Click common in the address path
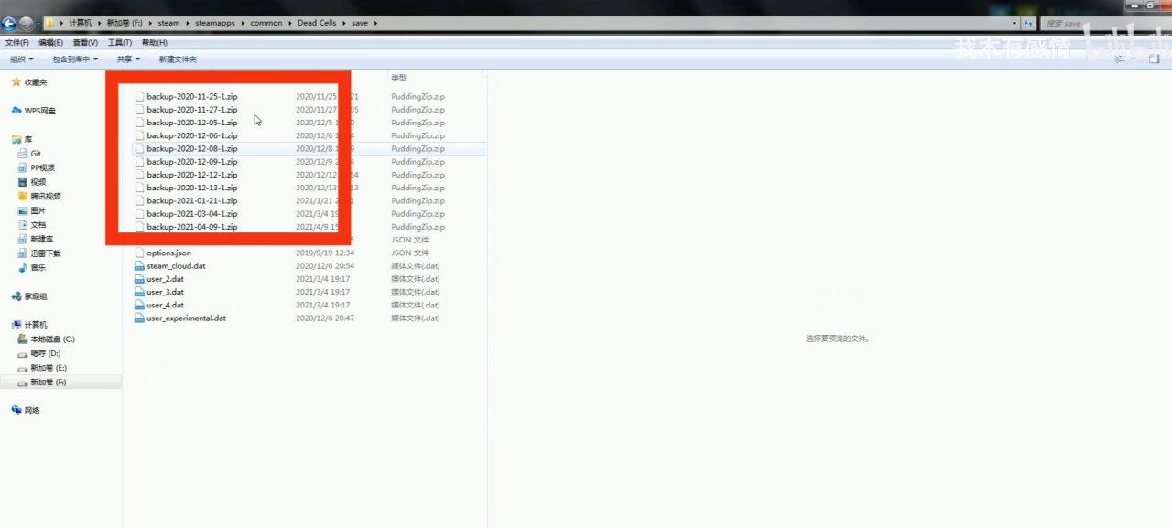The width and height of the screenshot is (1172, 528). tap(266, 22)
